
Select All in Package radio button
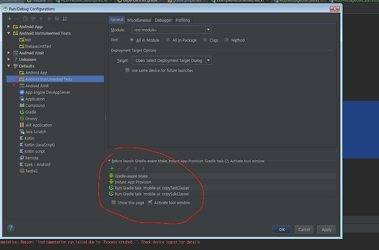pyautogui.click(x=168, y=40)
